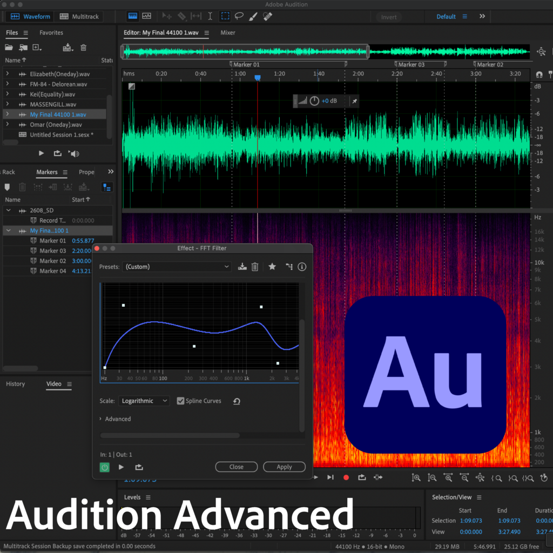Viewport: 553px width, 553px height.
Task: Toggle Show Marker tracks for all files in Markers panel
Action: pos(106,187)
